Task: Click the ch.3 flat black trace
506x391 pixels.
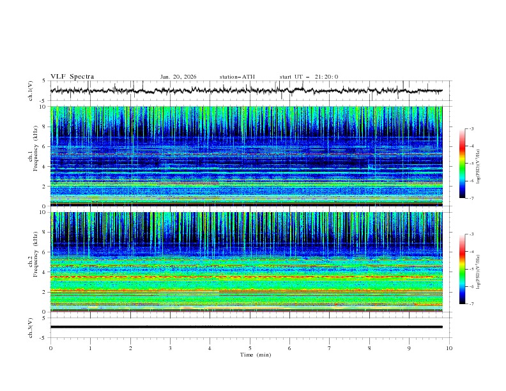Action: click(x=247, y=327)
